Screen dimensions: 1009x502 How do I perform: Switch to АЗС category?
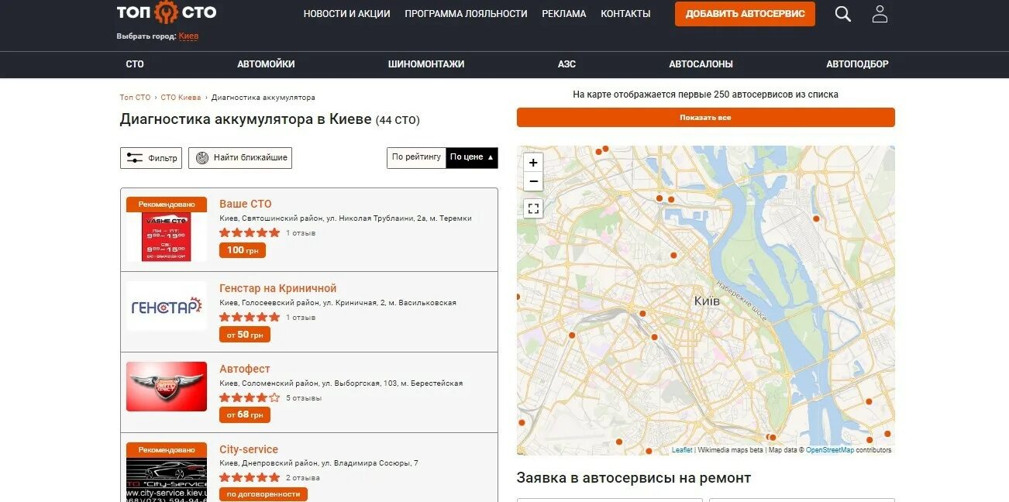[x=566, y=64]
